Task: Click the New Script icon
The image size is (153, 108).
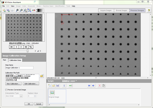Action: click(49, 85)
